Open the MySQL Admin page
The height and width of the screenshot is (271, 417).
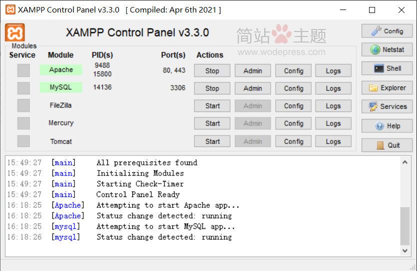point(253,88)
